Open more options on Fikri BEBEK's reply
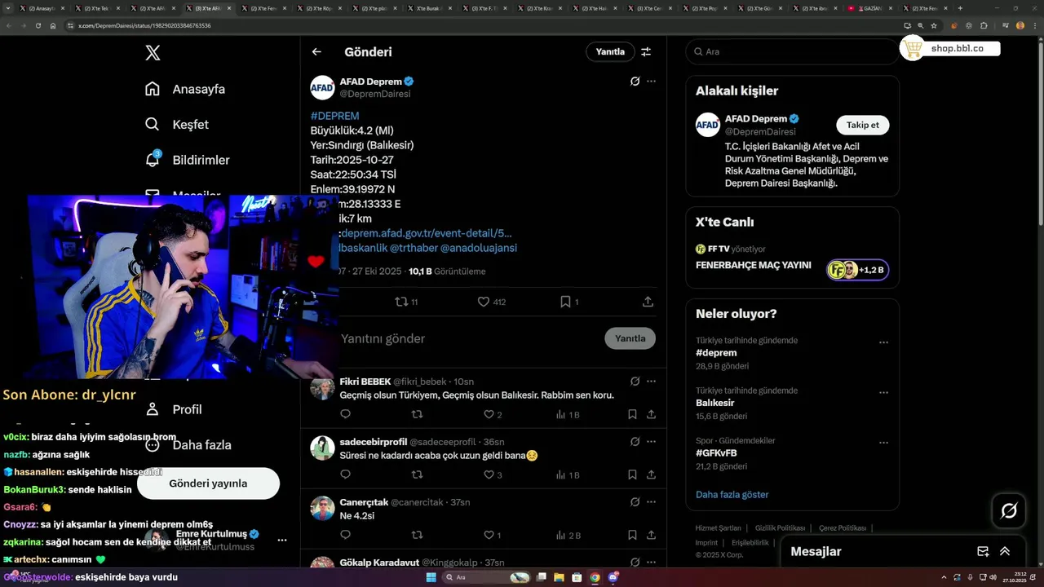Image resolution: width=1044 pixels, height=587 pixels. (651, 381)
